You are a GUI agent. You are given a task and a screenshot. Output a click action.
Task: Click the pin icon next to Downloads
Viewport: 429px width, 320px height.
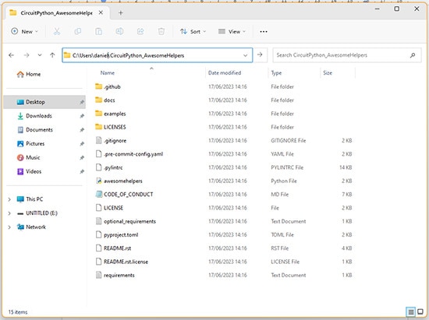click(82, 116)
